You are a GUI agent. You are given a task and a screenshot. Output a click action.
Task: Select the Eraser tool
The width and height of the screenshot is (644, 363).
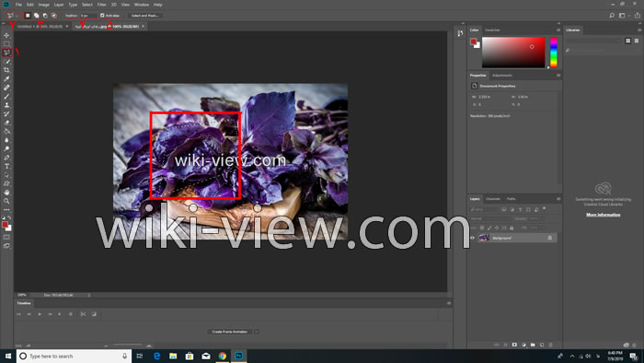(6, 123)
